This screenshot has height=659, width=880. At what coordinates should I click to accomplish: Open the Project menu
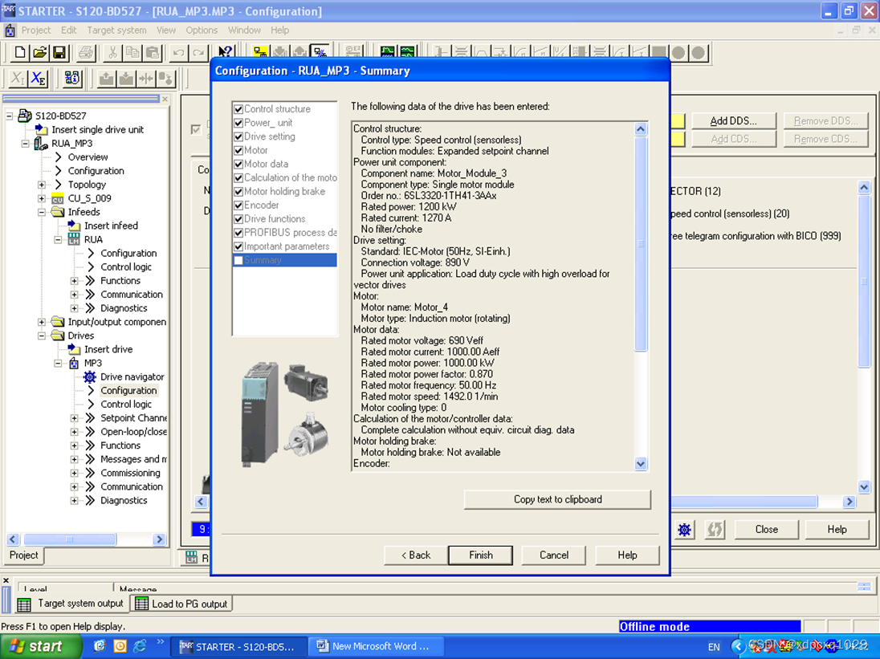pyautogui.click(x=36, y=31)
